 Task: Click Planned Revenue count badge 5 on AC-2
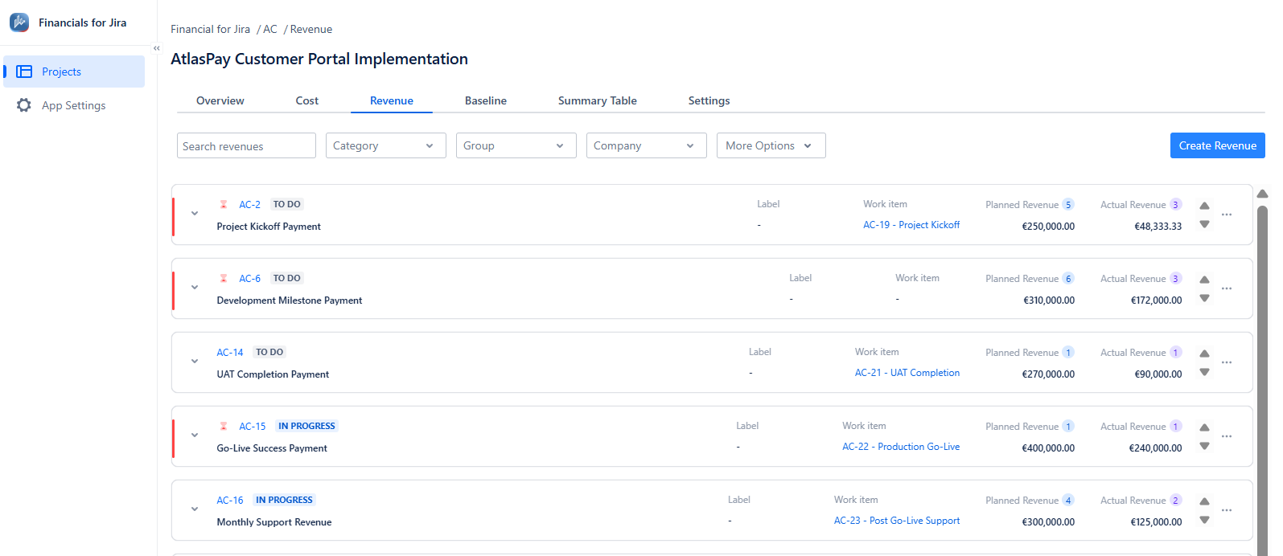1068,204
